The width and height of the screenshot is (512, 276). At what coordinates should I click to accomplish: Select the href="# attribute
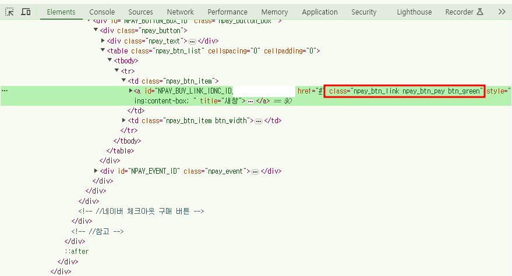click(x=310, y=91)
